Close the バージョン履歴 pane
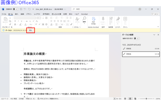The height and width of the screenshot is (100, 161). [x=158, y=35]
